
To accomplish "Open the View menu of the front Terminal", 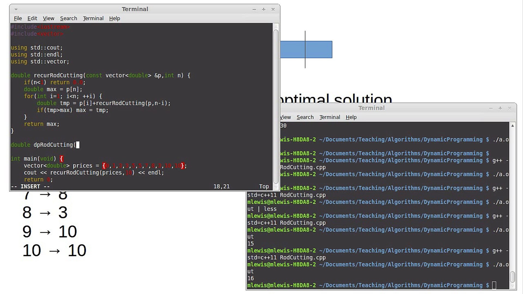I will pos(48,18).
